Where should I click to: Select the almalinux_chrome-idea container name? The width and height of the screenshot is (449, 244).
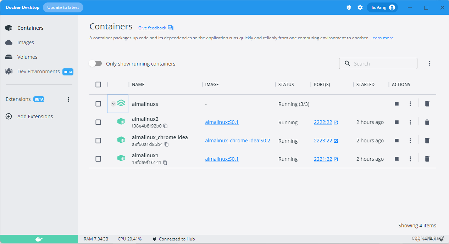pyautogui.click(x=160, y=137)
